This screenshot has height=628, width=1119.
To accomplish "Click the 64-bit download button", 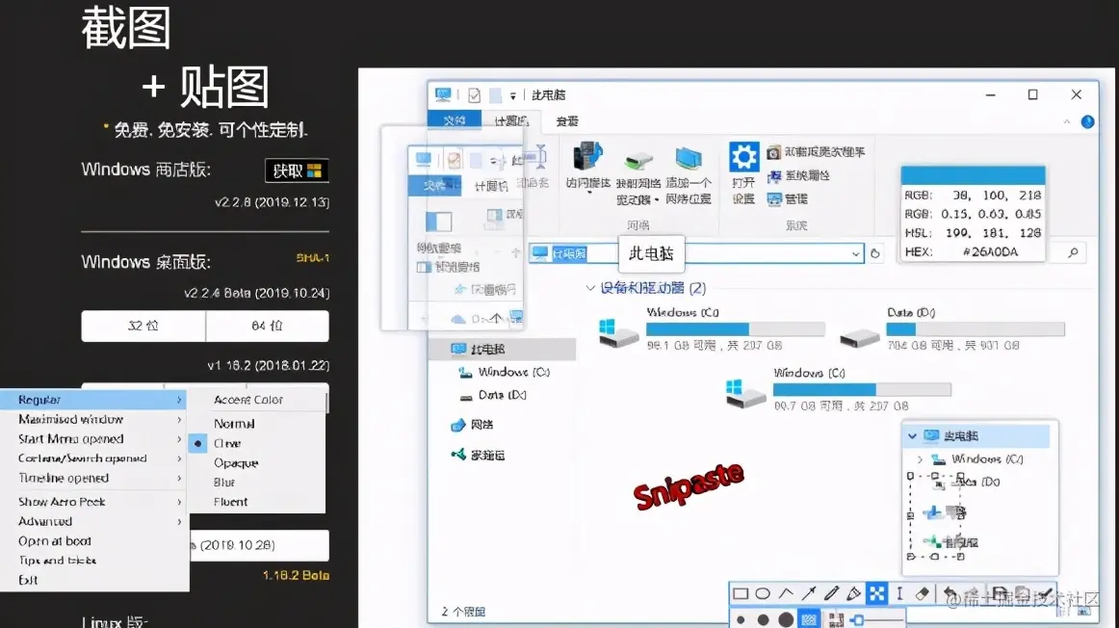I will 267,326.
